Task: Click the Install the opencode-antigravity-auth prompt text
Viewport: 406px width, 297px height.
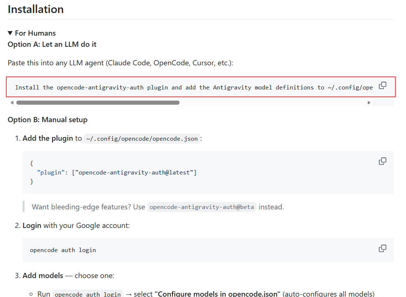Action: pyautogui.click(x=194, y=87)
